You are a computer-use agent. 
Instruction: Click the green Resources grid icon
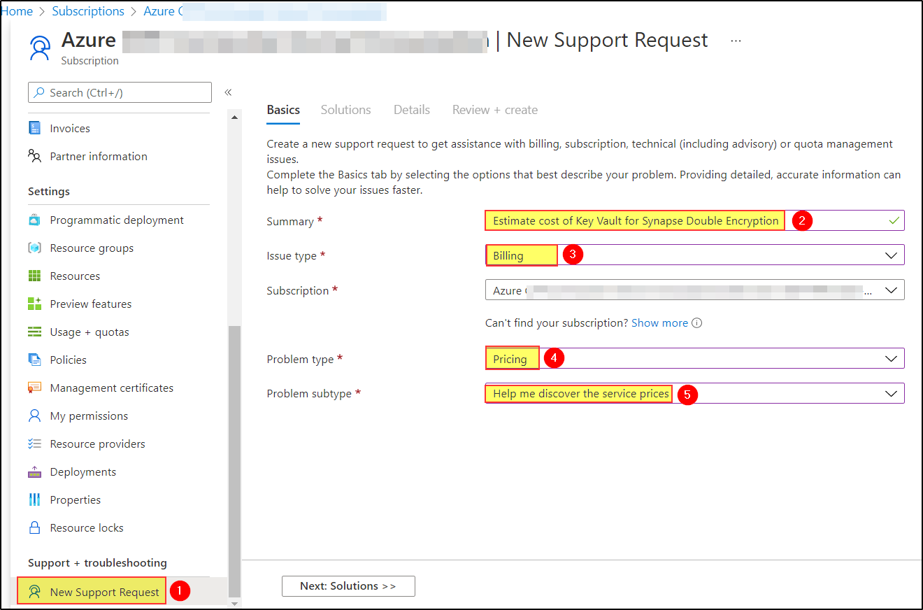pos(34,276)
